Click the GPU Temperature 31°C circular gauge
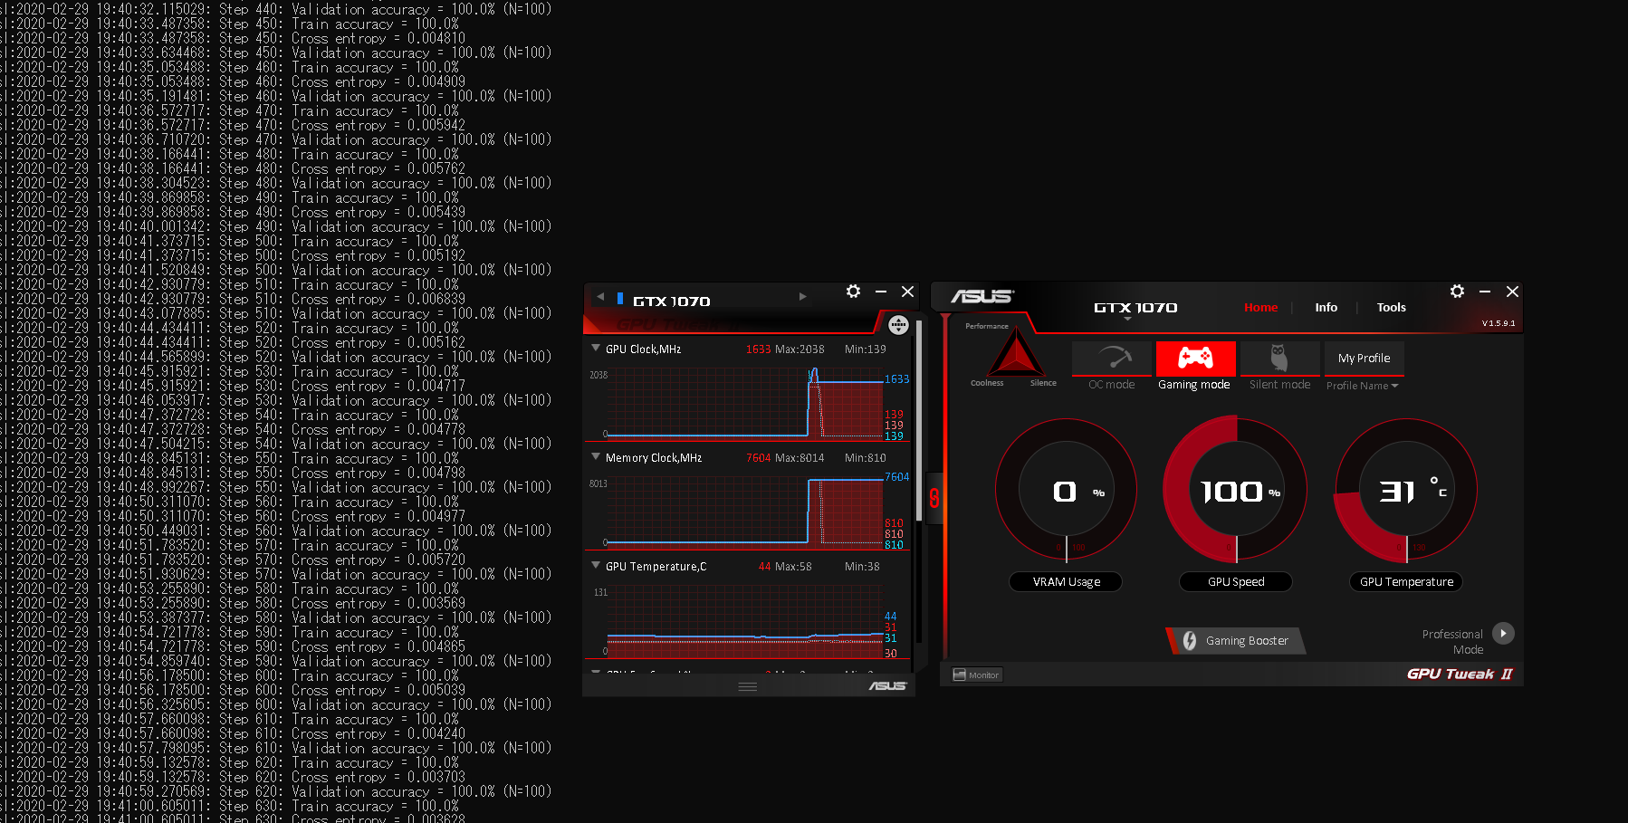The height and width of the screenshot is (823, 1628). [x=1406, y=491]
